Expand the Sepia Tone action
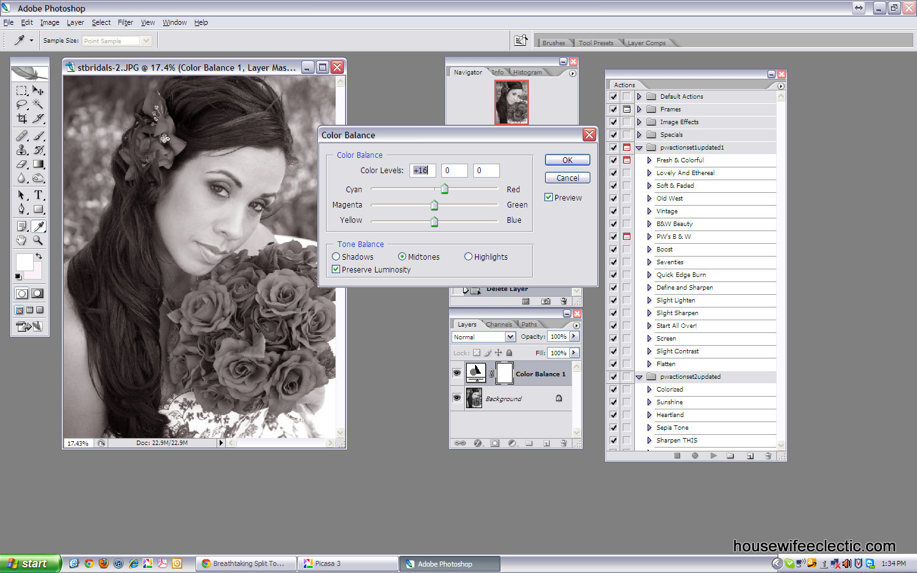 [x=649, y=428]
